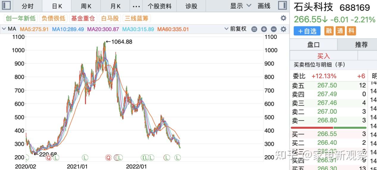The height and width of the screenshot is (170, 377).
Task: Click the 卖一 266.80 ask row
Action: (x=329, y=120)
